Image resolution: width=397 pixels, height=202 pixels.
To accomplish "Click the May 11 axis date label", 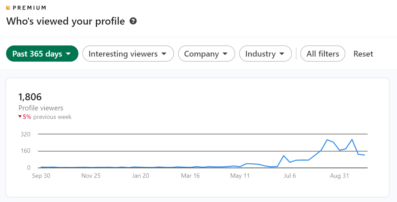I will (240, 176).
